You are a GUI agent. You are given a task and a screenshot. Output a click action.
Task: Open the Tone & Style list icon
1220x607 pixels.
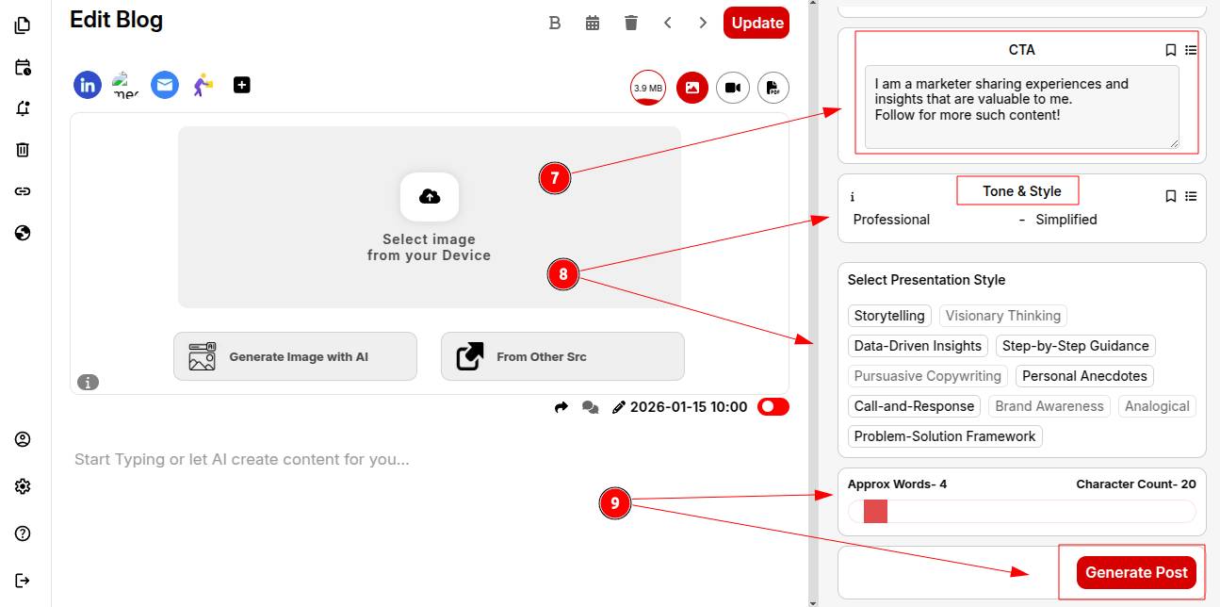[x=1191, y=196]
